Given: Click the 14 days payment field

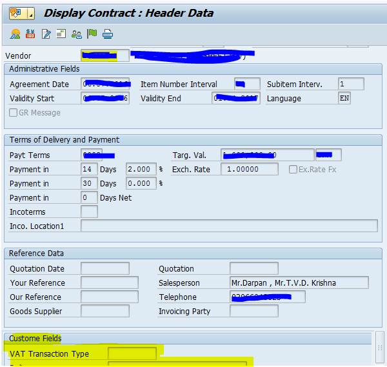Looking at the screenshot, I should [89, 169].
